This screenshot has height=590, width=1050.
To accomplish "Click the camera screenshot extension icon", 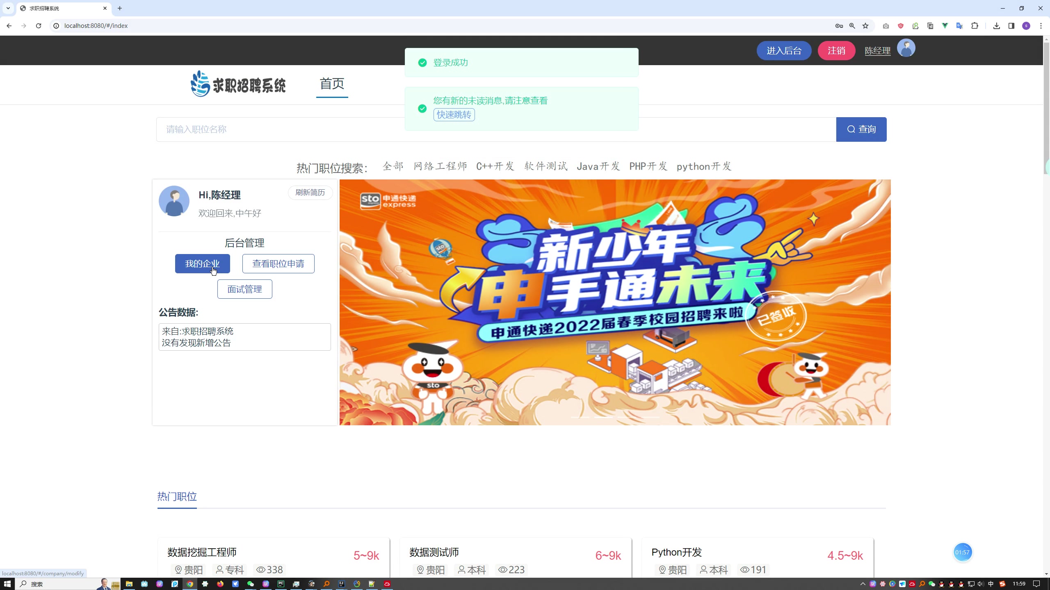I will point(886,26).
